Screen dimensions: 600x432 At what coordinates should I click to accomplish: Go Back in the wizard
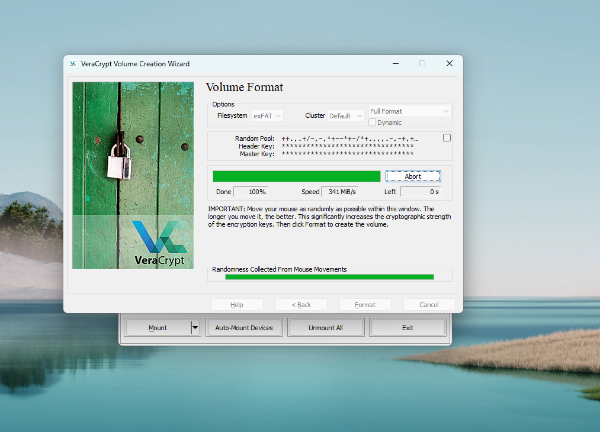tap(301, 305)
